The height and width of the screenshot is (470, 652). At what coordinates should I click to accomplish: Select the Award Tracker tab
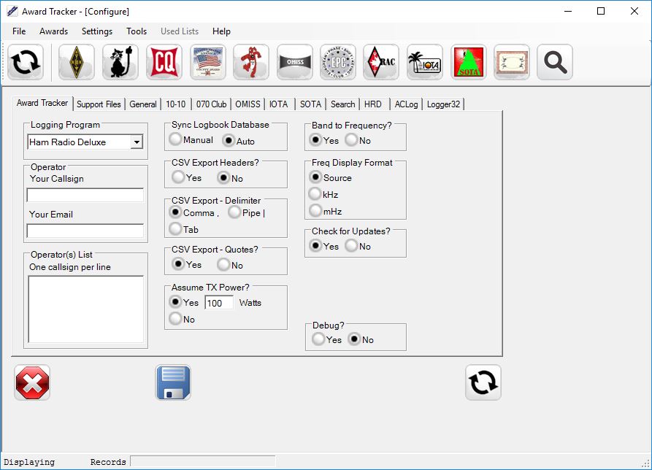42,103
